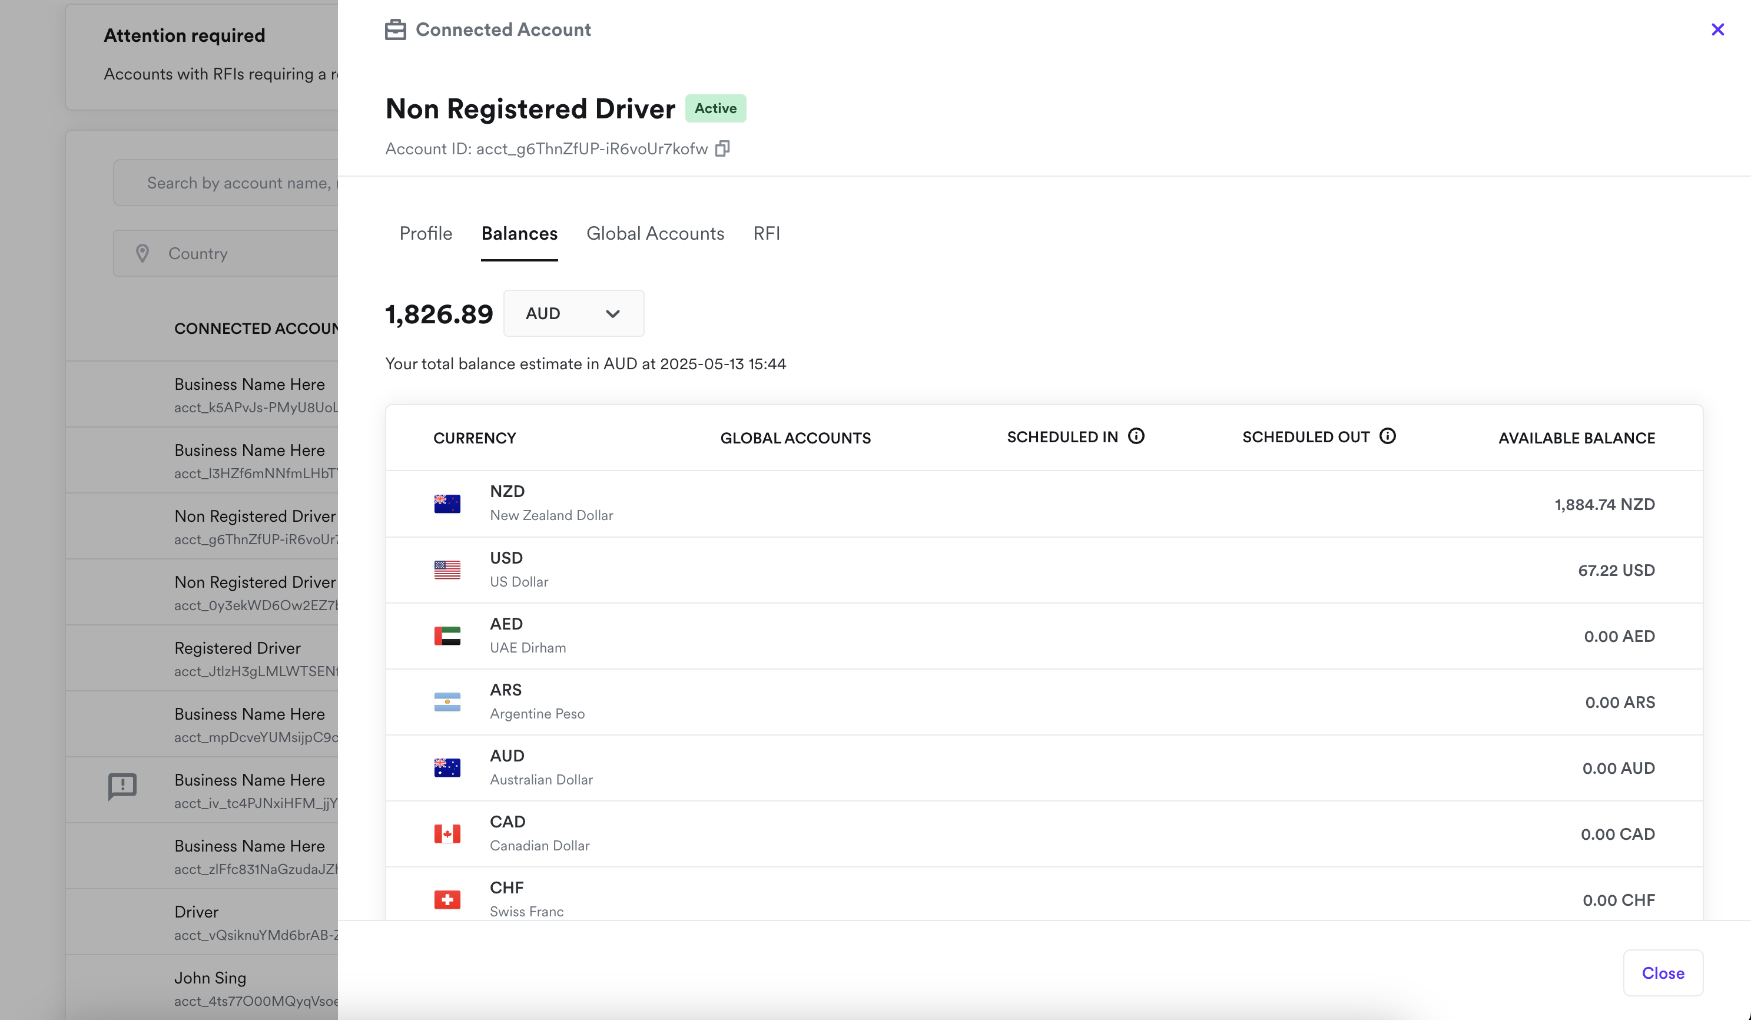This screenshot has width=1751, height=1020.
Task: Click the New Zealand flag icon
Action: (447, 504)
